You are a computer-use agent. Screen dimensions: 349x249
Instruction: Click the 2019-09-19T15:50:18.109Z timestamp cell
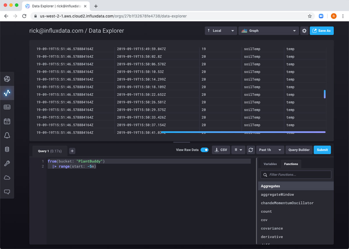coord(141,87)
